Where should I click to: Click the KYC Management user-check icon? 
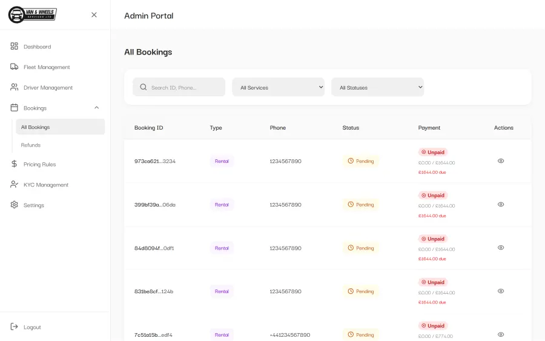click(x=15, y=184)
